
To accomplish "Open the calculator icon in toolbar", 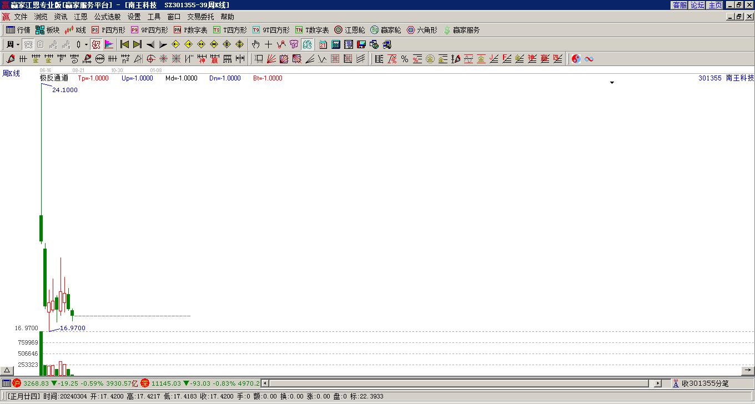I will pyautogui.click(x=336, y=44).
